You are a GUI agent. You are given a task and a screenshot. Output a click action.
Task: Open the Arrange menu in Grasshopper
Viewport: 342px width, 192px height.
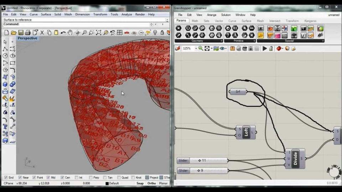[x=212, y=15]
